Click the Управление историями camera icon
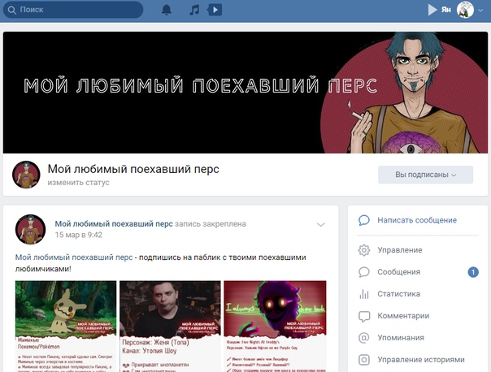The height and width of the screenshot is (372, 491). tap(364, 360)
